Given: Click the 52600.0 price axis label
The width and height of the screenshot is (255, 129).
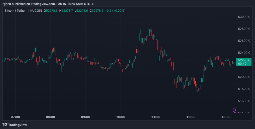Looking at the screenshot, I should (244, 41).
